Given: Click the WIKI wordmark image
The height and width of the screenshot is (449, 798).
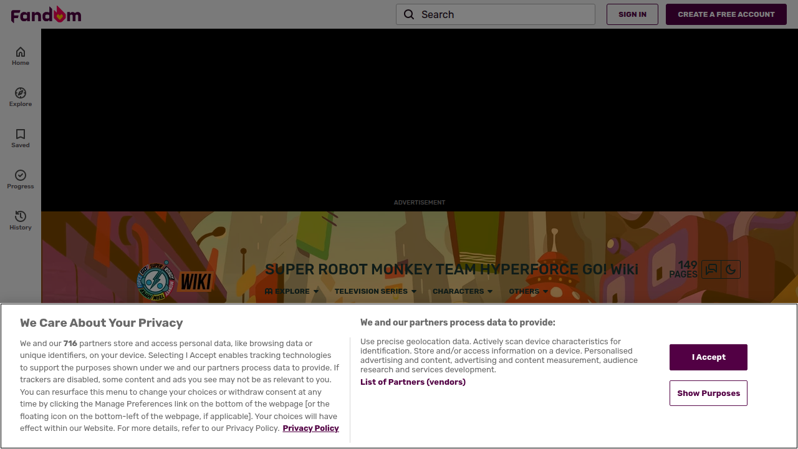Looking at the screenshot, I should tap(196, 282).
